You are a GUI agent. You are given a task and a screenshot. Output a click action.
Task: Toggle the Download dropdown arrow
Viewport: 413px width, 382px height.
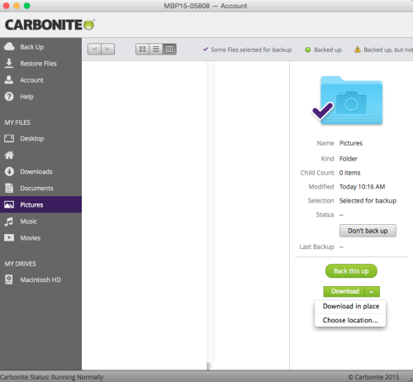(373, 291)
